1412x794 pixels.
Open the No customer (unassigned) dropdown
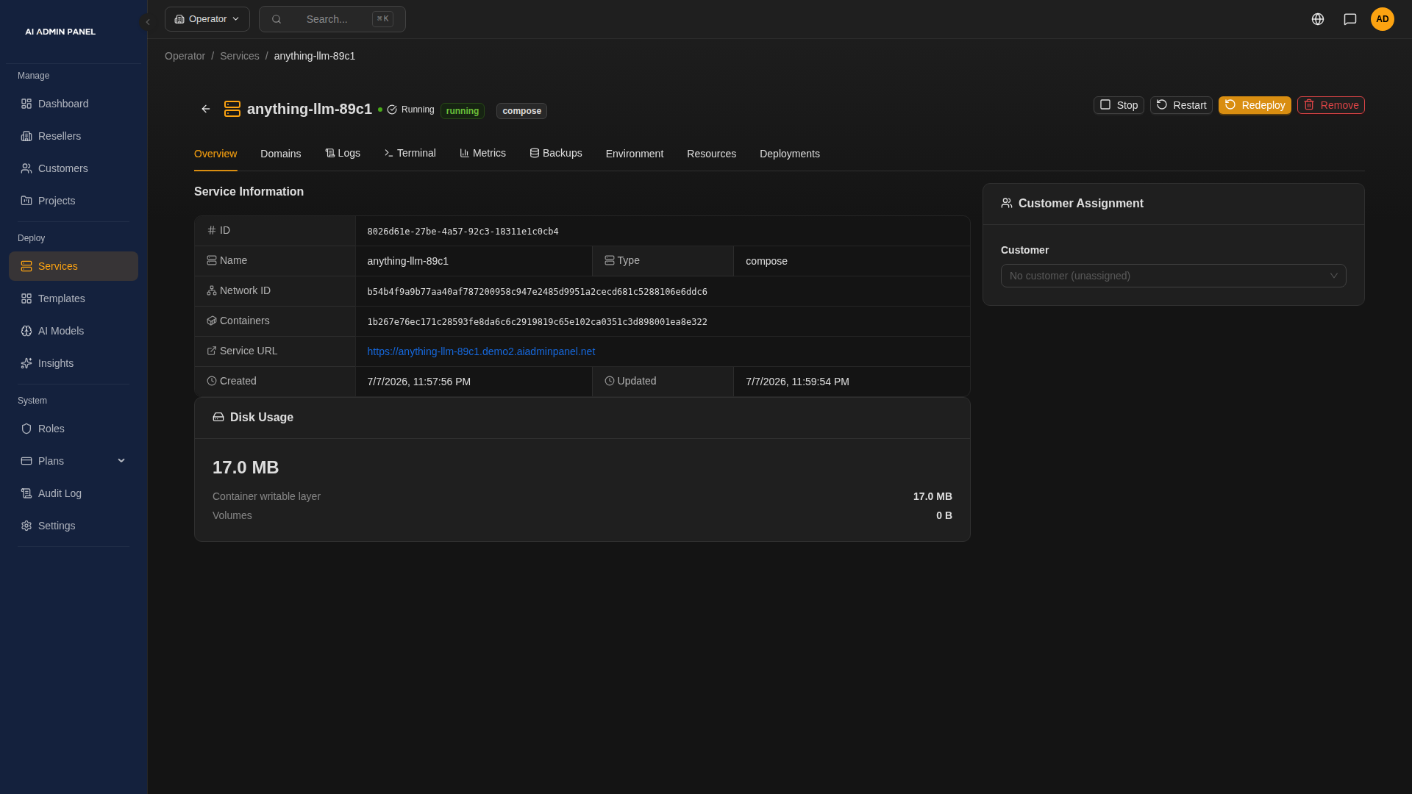[1174, 276]
